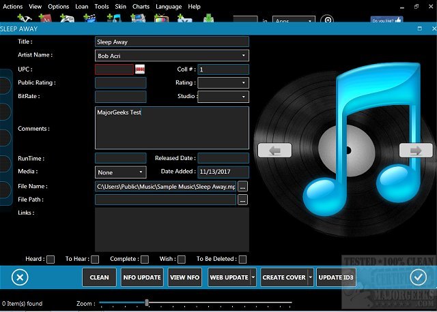Viewport: 437px width, 312px height.
Task: Toggle the Wish checkbox
Action: click(x=182, y=260)
